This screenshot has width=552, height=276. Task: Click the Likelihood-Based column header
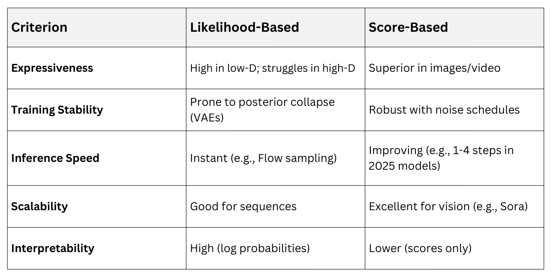click(244, 28)
